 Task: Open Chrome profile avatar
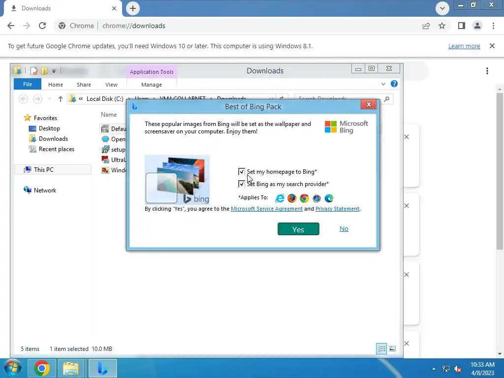pyautogui.click(x=477, y=26)
